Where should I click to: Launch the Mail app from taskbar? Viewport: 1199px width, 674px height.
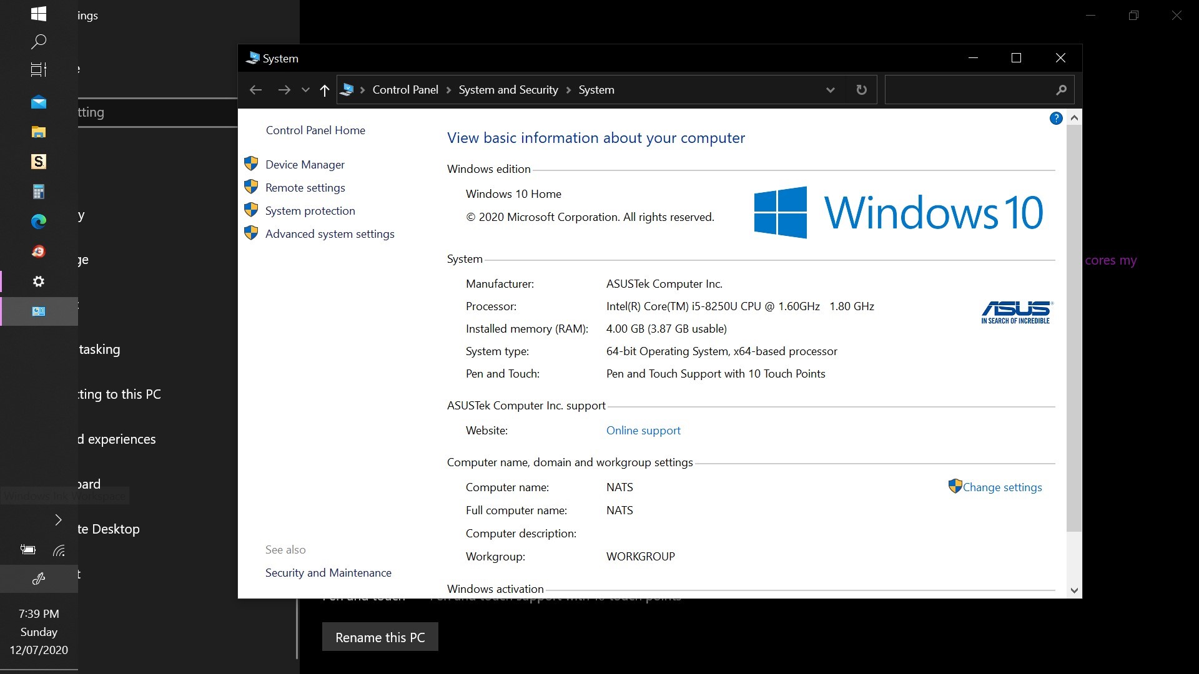pyautogui.click(x=39, y=102)
